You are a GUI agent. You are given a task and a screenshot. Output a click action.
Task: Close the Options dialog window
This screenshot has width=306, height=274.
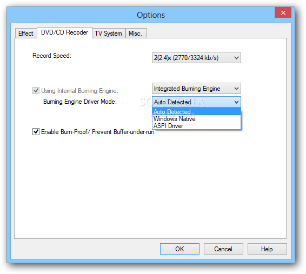coord(283,12)
